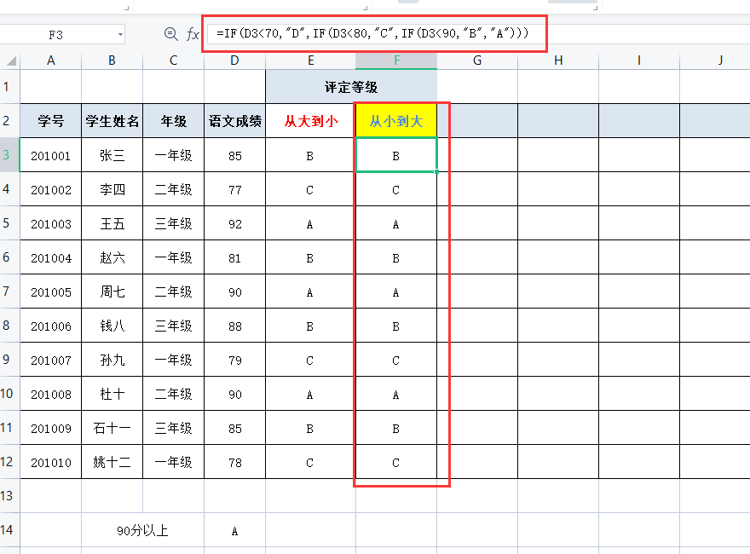Select column E header

pos(310,61)
